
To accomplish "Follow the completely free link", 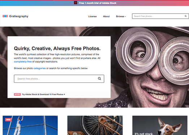I will pyautogui.click(x=23, y=62).
